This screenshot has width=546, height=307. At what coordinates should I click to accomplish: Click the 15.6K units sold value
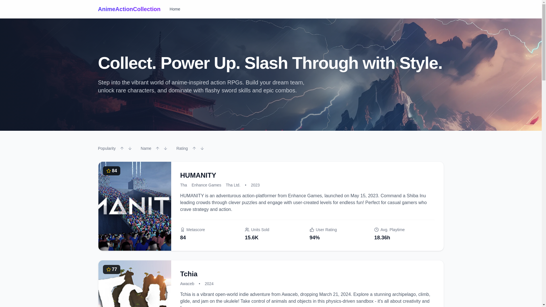pos(252,238)
